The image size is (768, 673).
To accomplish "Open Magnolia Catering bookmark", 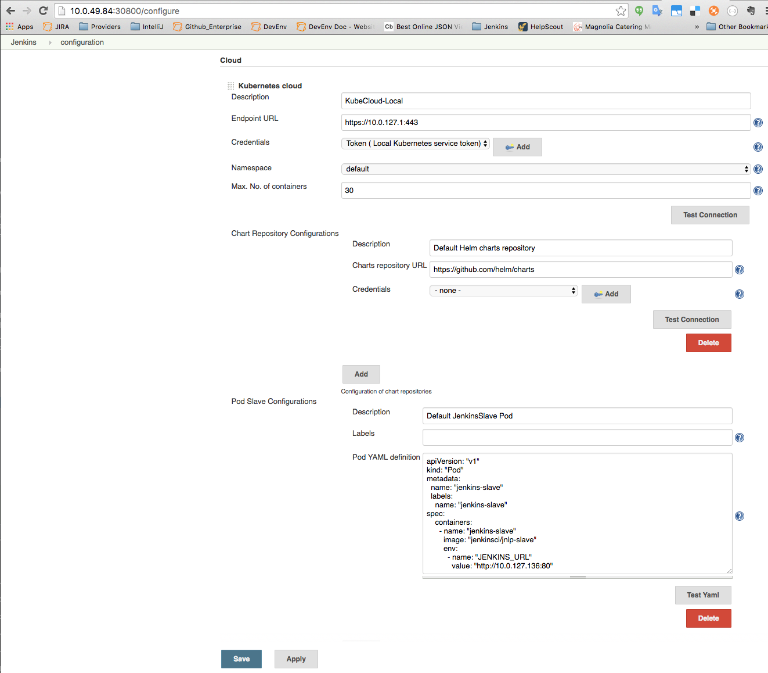I will click(612, 27).
